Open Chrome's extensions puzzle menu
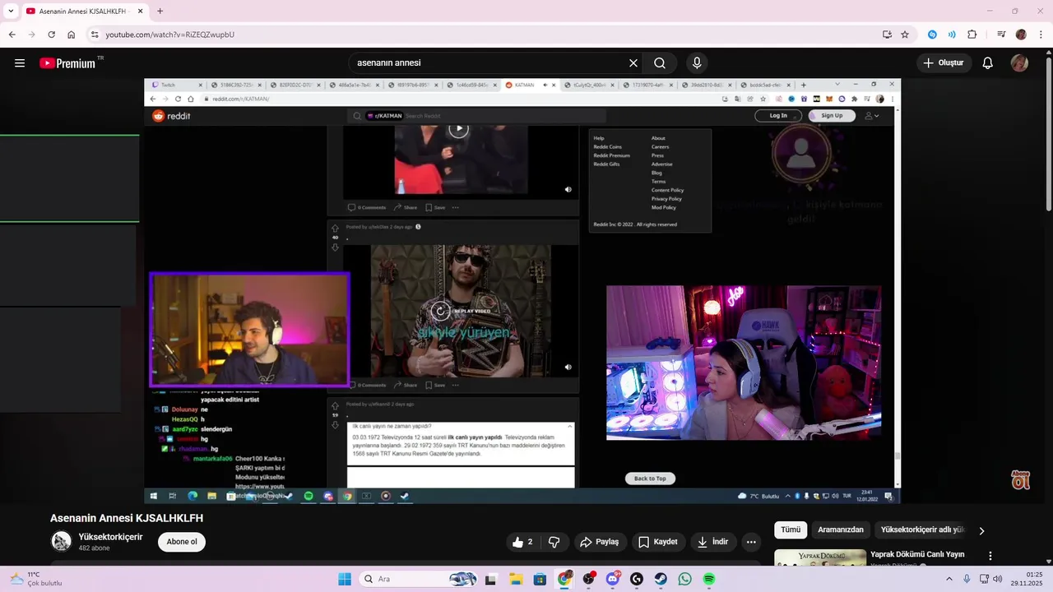The image size is (1053, 592). point(972,35)
